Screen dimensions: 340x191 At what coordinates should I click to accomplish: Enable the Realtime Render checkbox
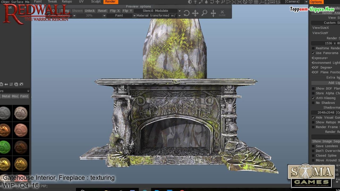(313, 48)
